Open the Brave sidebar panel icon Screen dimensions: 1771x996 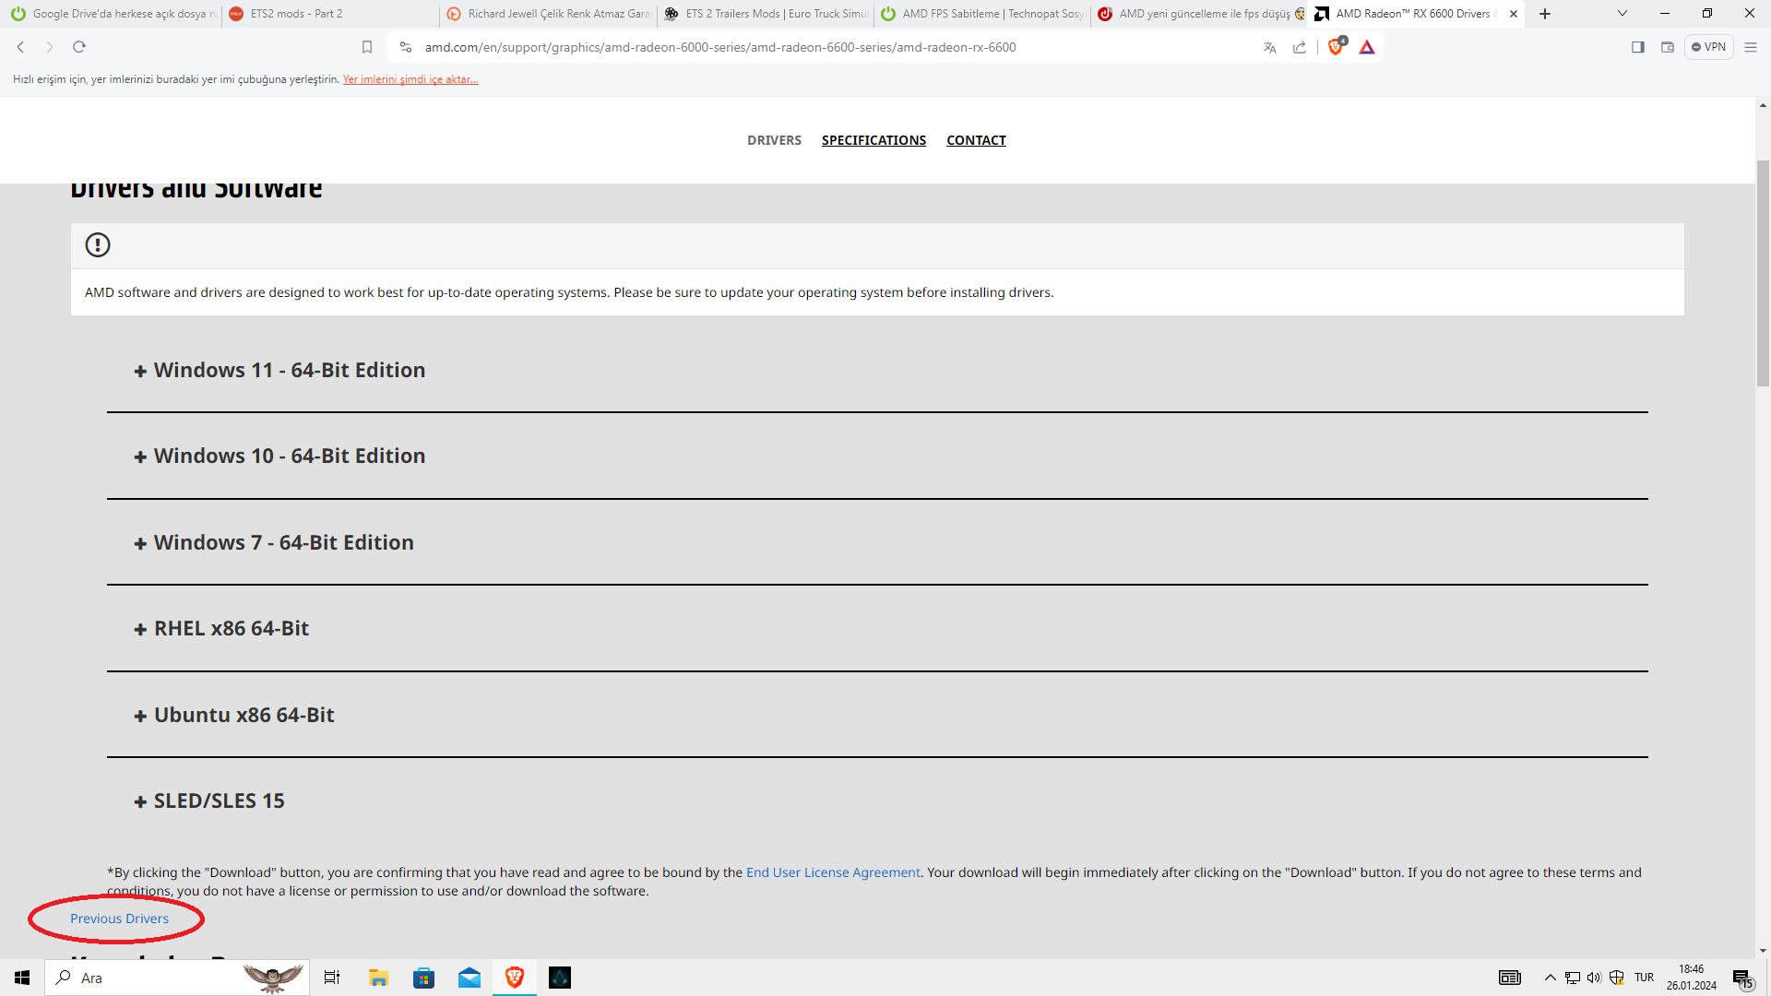coord(1638,47)
